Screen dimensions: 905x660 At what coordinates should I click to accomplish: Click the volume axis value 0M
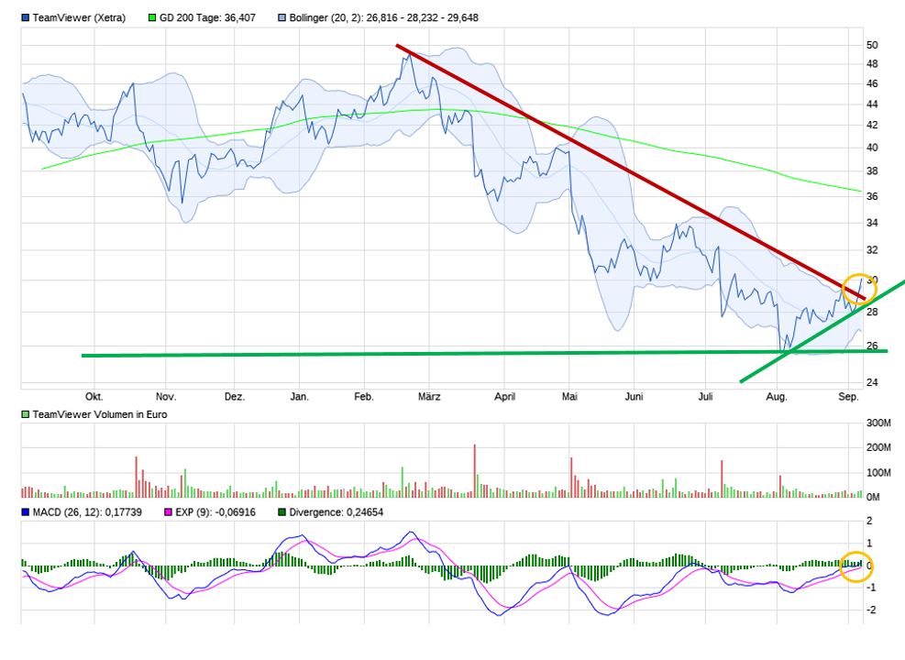tap(873, 497)
